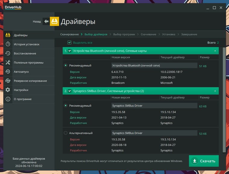Viewport: 229px width, 174px height.
Task: Click the driver list vertical scrollbar
Action: coord(224,100)
